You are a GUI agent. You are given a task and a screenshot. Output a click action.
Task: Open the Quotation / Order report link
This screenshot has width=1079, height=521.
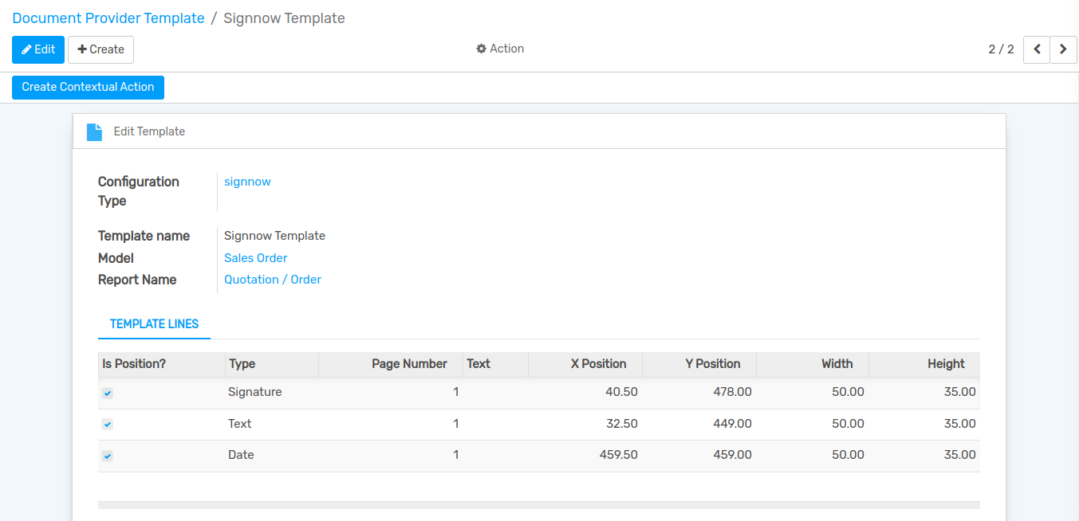[273, 280]
